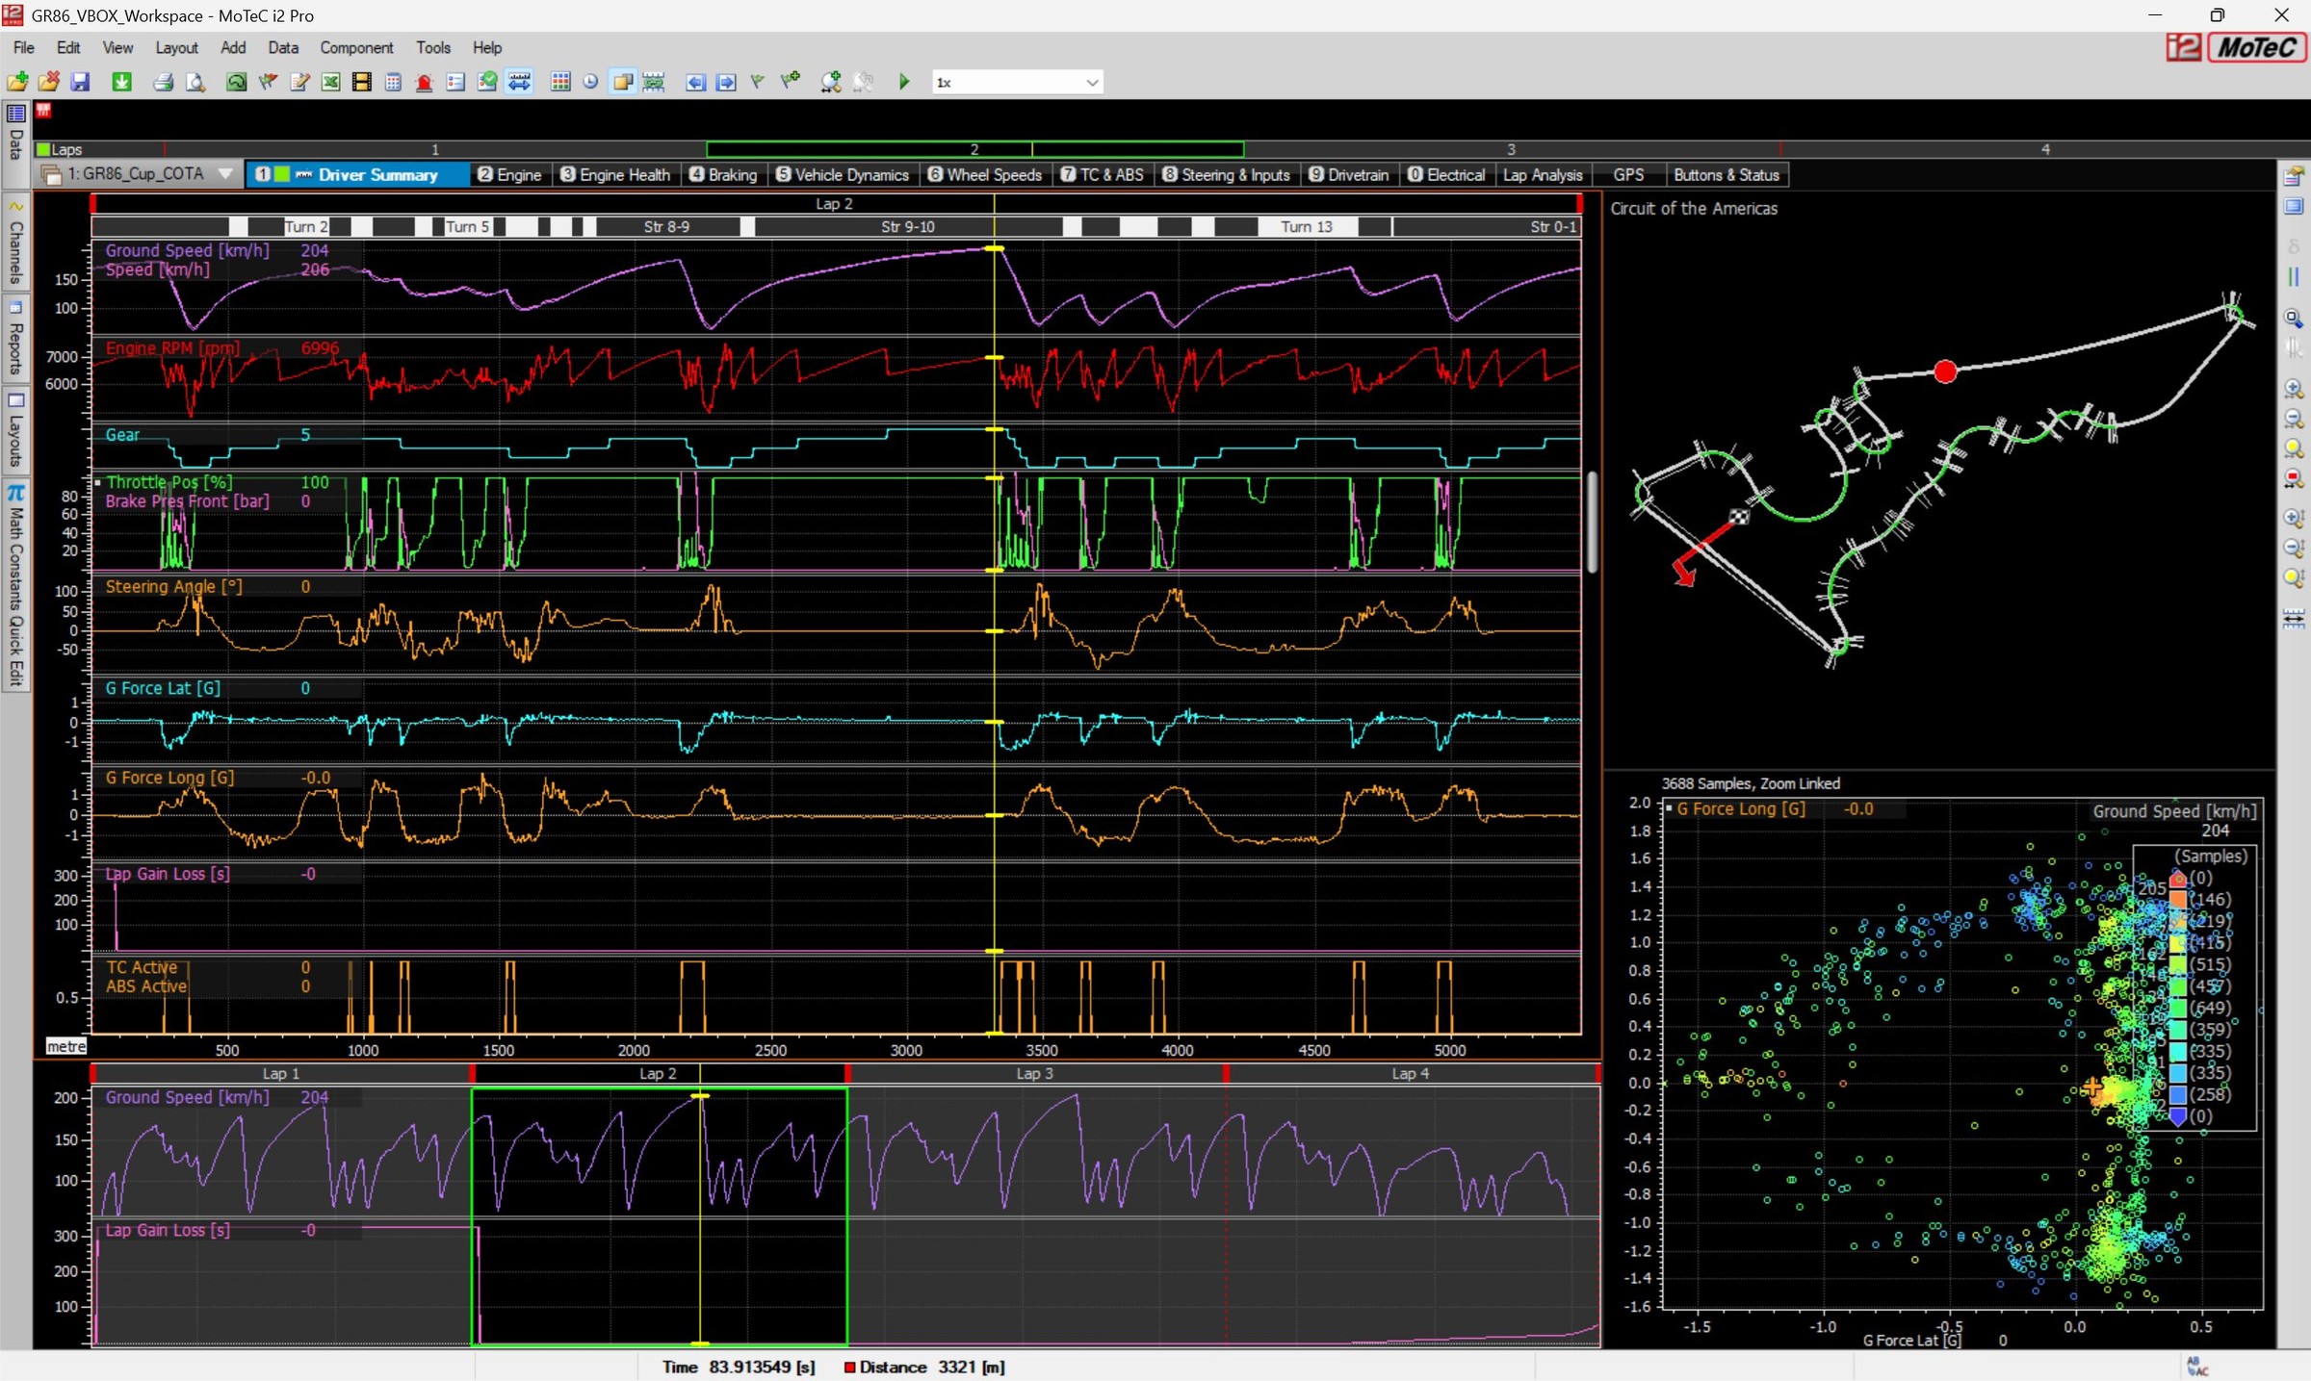Expand the Reports side panel

(16, 339)
